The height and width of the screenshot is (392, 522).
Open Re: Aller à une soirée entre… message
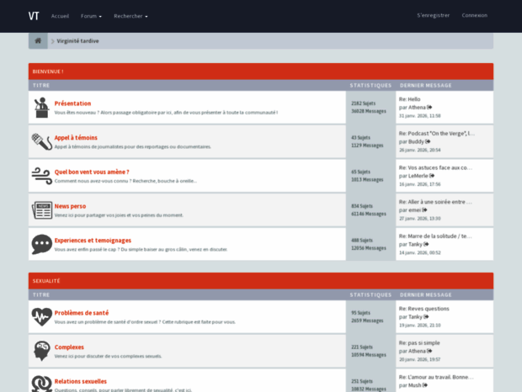[x=435, y=202]
